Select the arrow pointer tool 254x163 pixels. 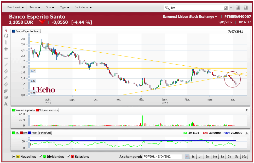6,29
